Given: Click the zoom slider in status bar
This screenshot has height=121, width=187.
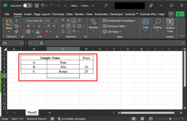Looking at the screenshot, I should point(170,119).
